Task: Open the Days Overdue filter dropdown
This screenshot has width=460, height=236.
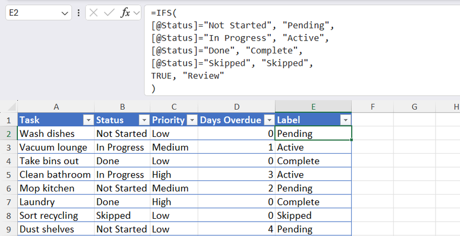Action: (269, 120)
